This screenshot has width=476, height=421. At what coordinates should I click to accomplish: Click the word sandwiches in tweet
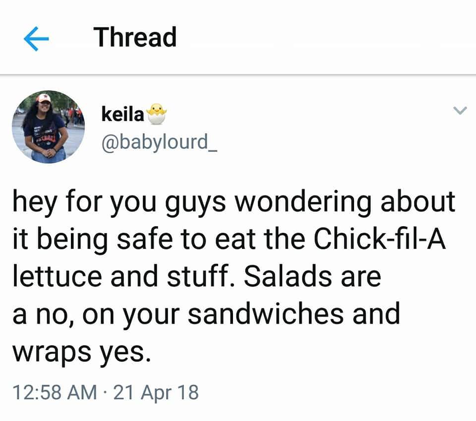pyautogui.click(x=266, y=313)
